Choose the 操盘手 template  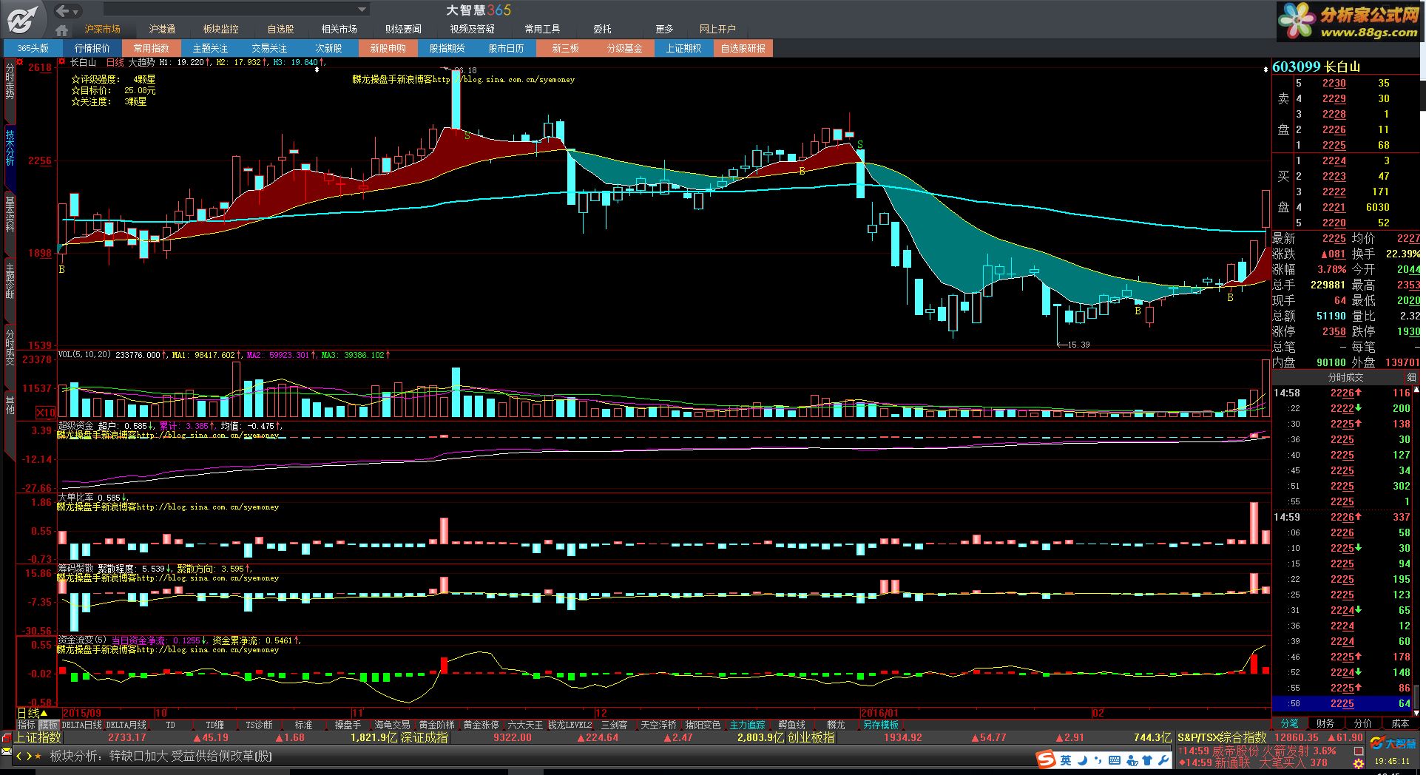pos(348,725)
